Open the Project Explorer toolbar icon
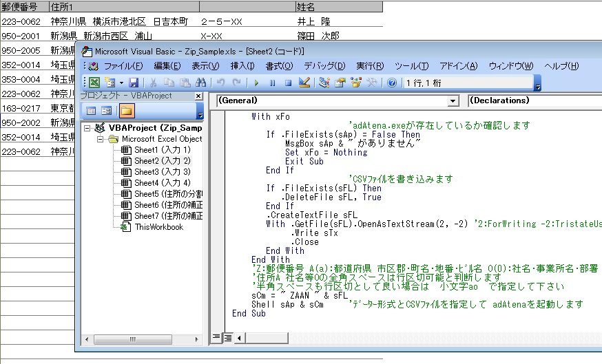 point(324,83)
